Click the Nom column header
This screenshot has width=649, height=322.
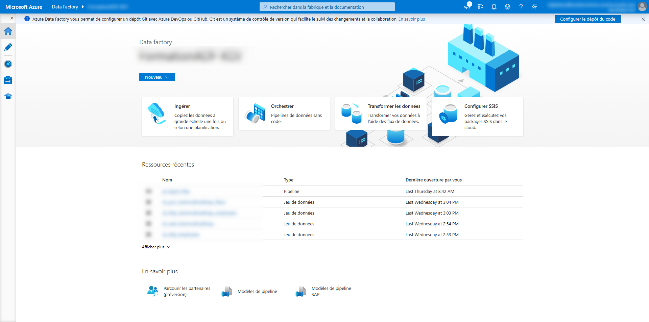(x=167, y=180)
